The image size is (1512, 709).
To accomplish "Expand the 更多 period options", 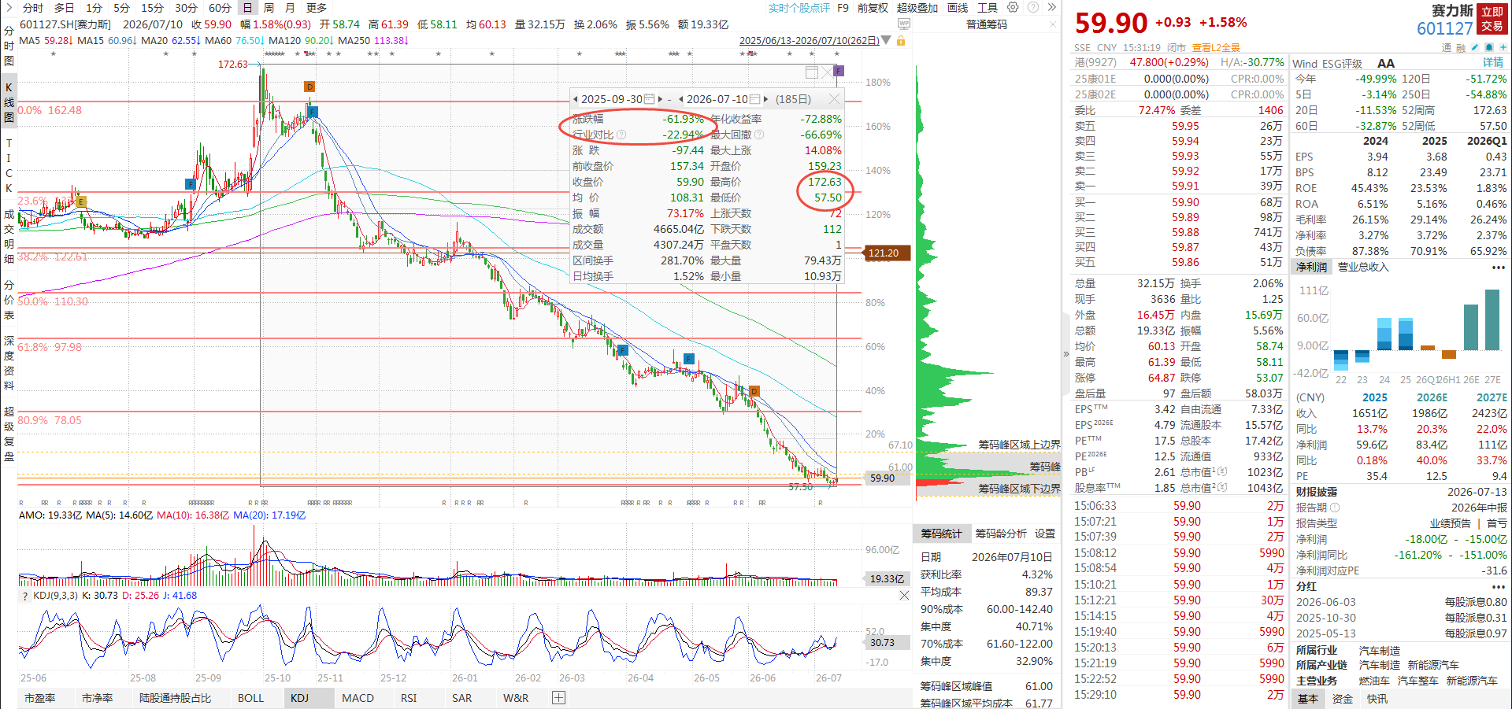I will click(x=317, y=8).
